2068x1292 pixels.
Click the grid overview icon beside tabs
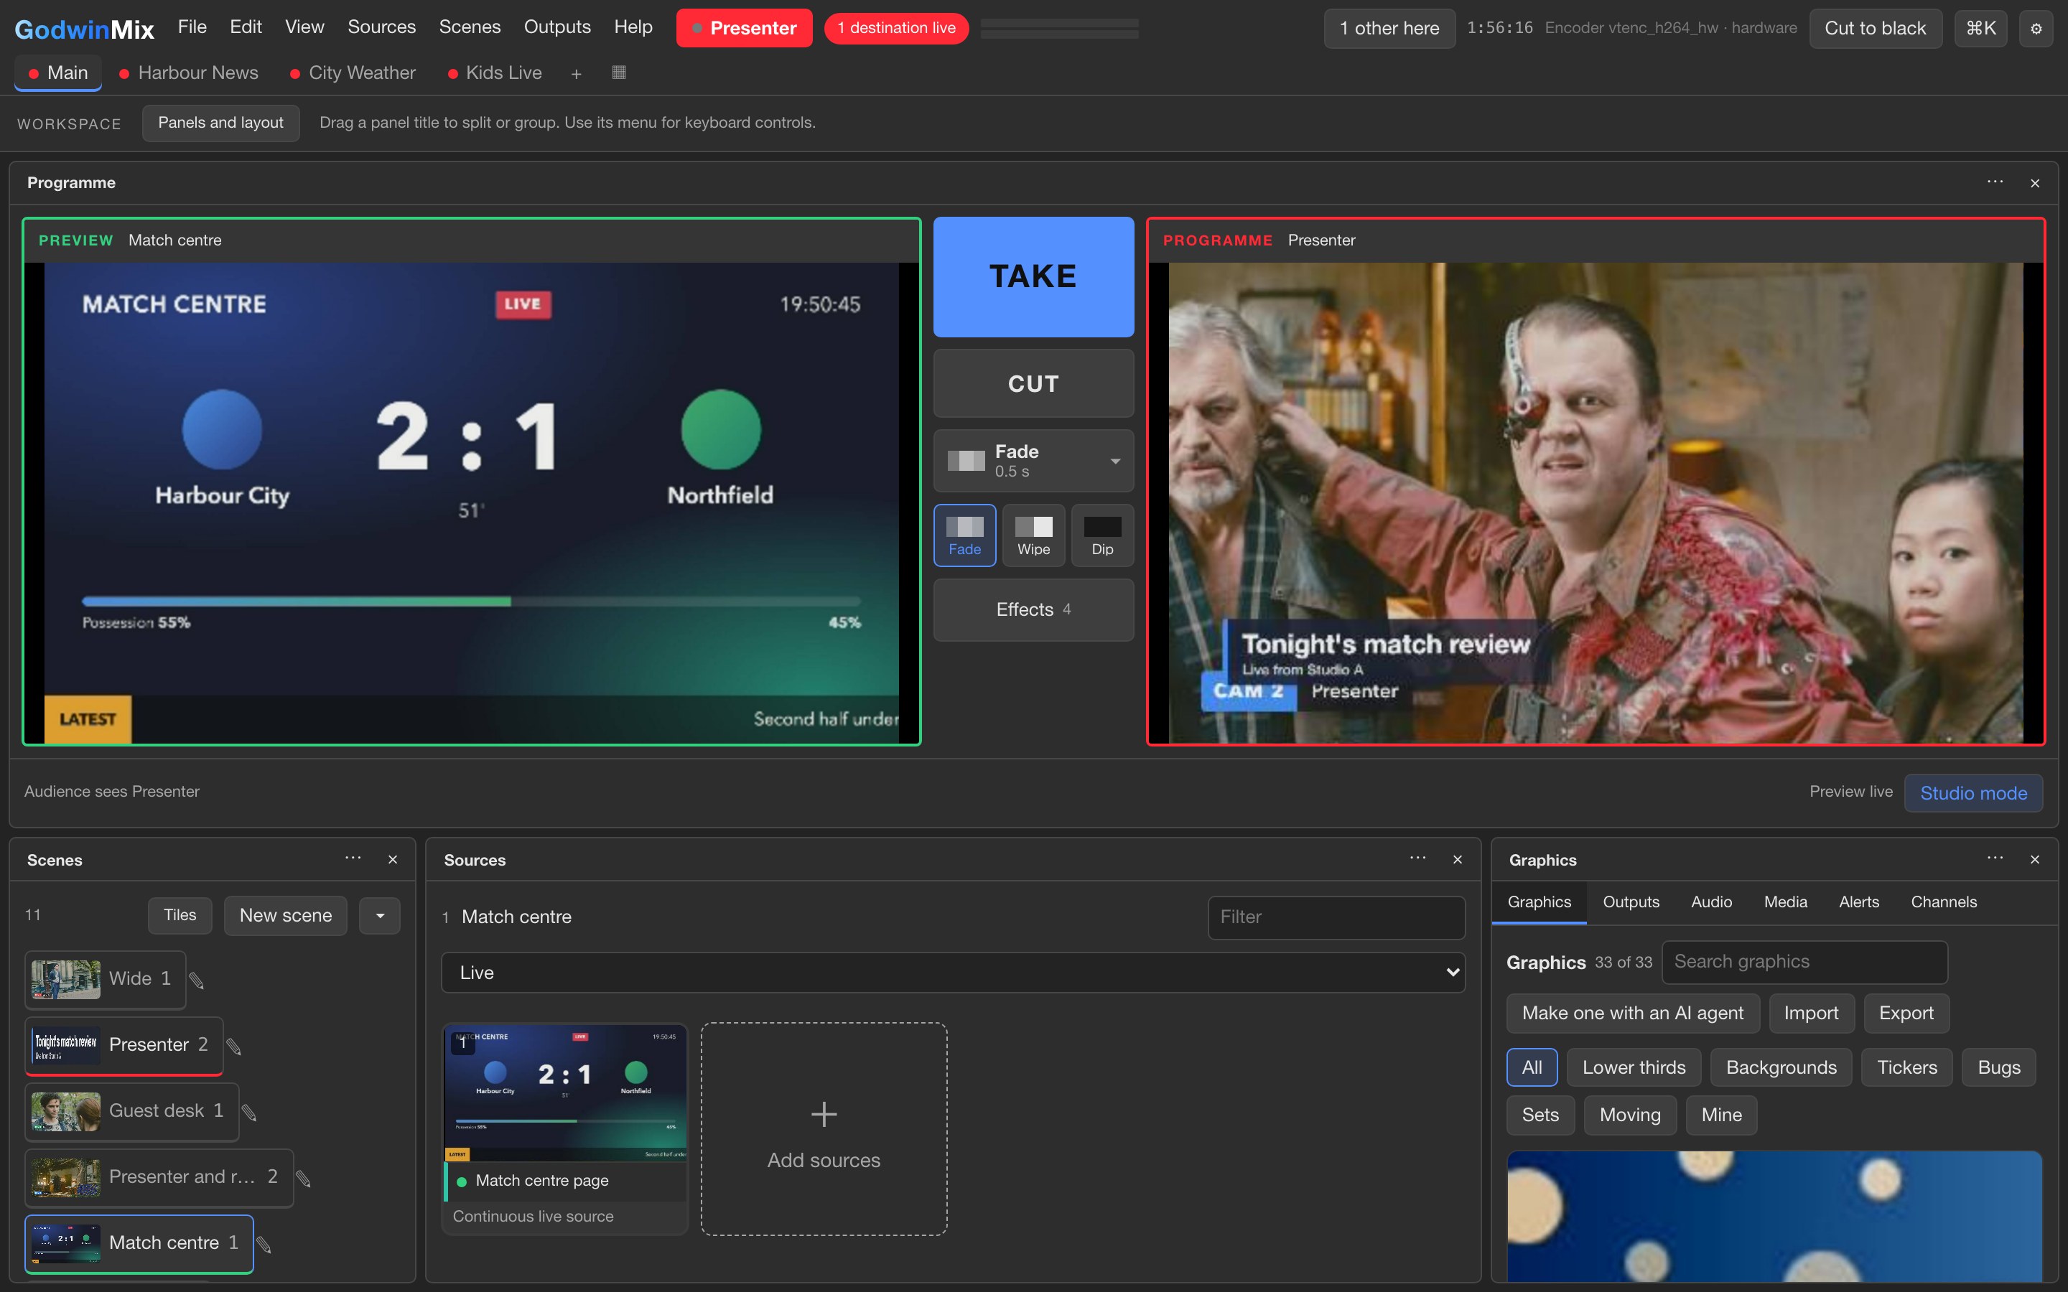pyautogui.click(x=619, y=72)
